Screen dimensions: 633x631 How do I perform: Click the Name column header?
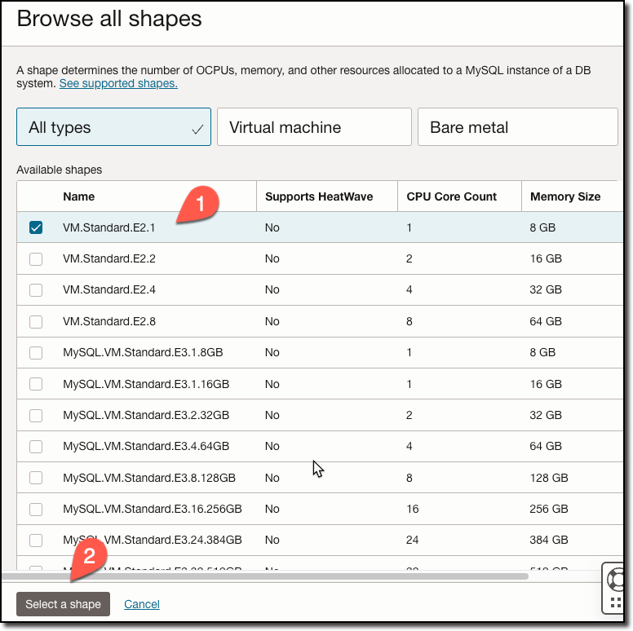[79, 196]
